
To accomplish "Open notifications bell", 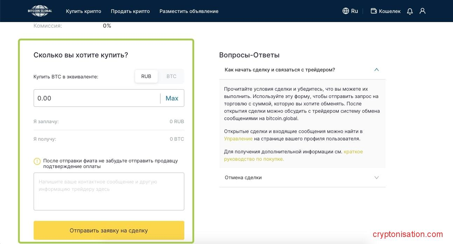I will tap(410, 11).
